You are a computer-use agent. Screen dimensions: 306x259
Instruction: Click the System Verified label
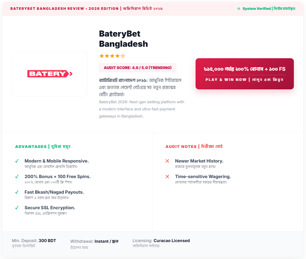(269, 8)
